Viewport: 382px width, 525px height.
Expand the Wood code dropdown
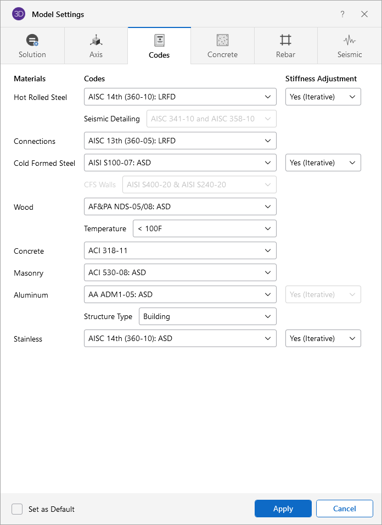tap(180, 206)
